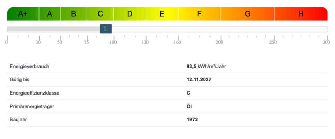The width and height of the screenshot is (335, 139).
Task: Click the Baujahr label
Action: [18, 120]
